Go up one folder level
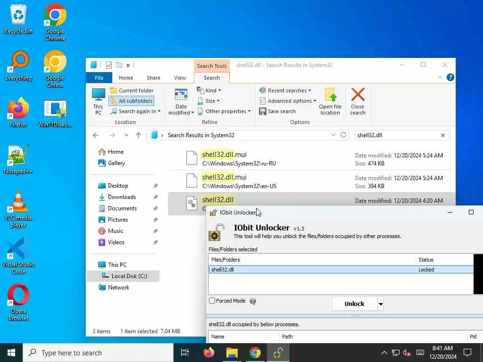 (x=139, y=135)
